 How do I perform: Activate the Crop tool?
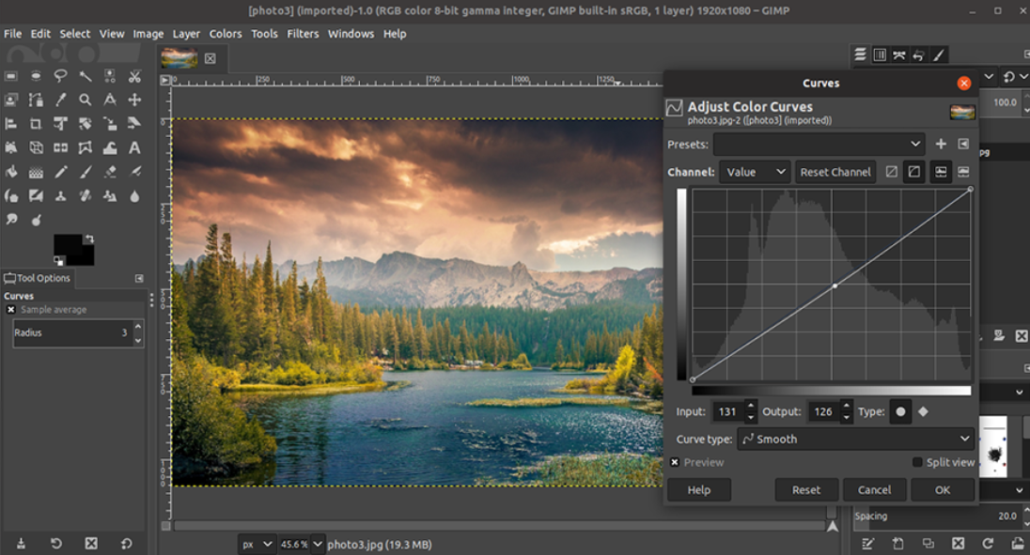36,122
